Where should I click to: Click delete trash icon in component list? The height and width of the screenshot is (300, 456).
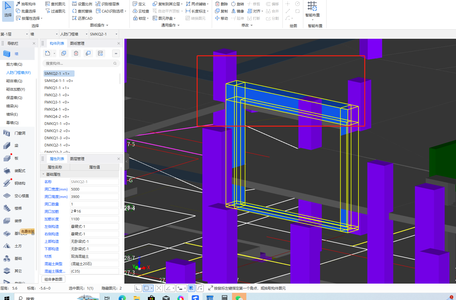pyautogui.click(x=76, y=53)
